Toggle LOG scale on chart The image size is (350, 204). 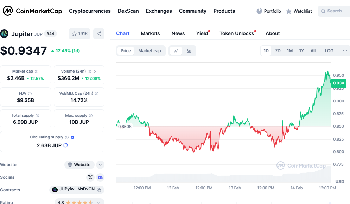(x=329, y=51)
